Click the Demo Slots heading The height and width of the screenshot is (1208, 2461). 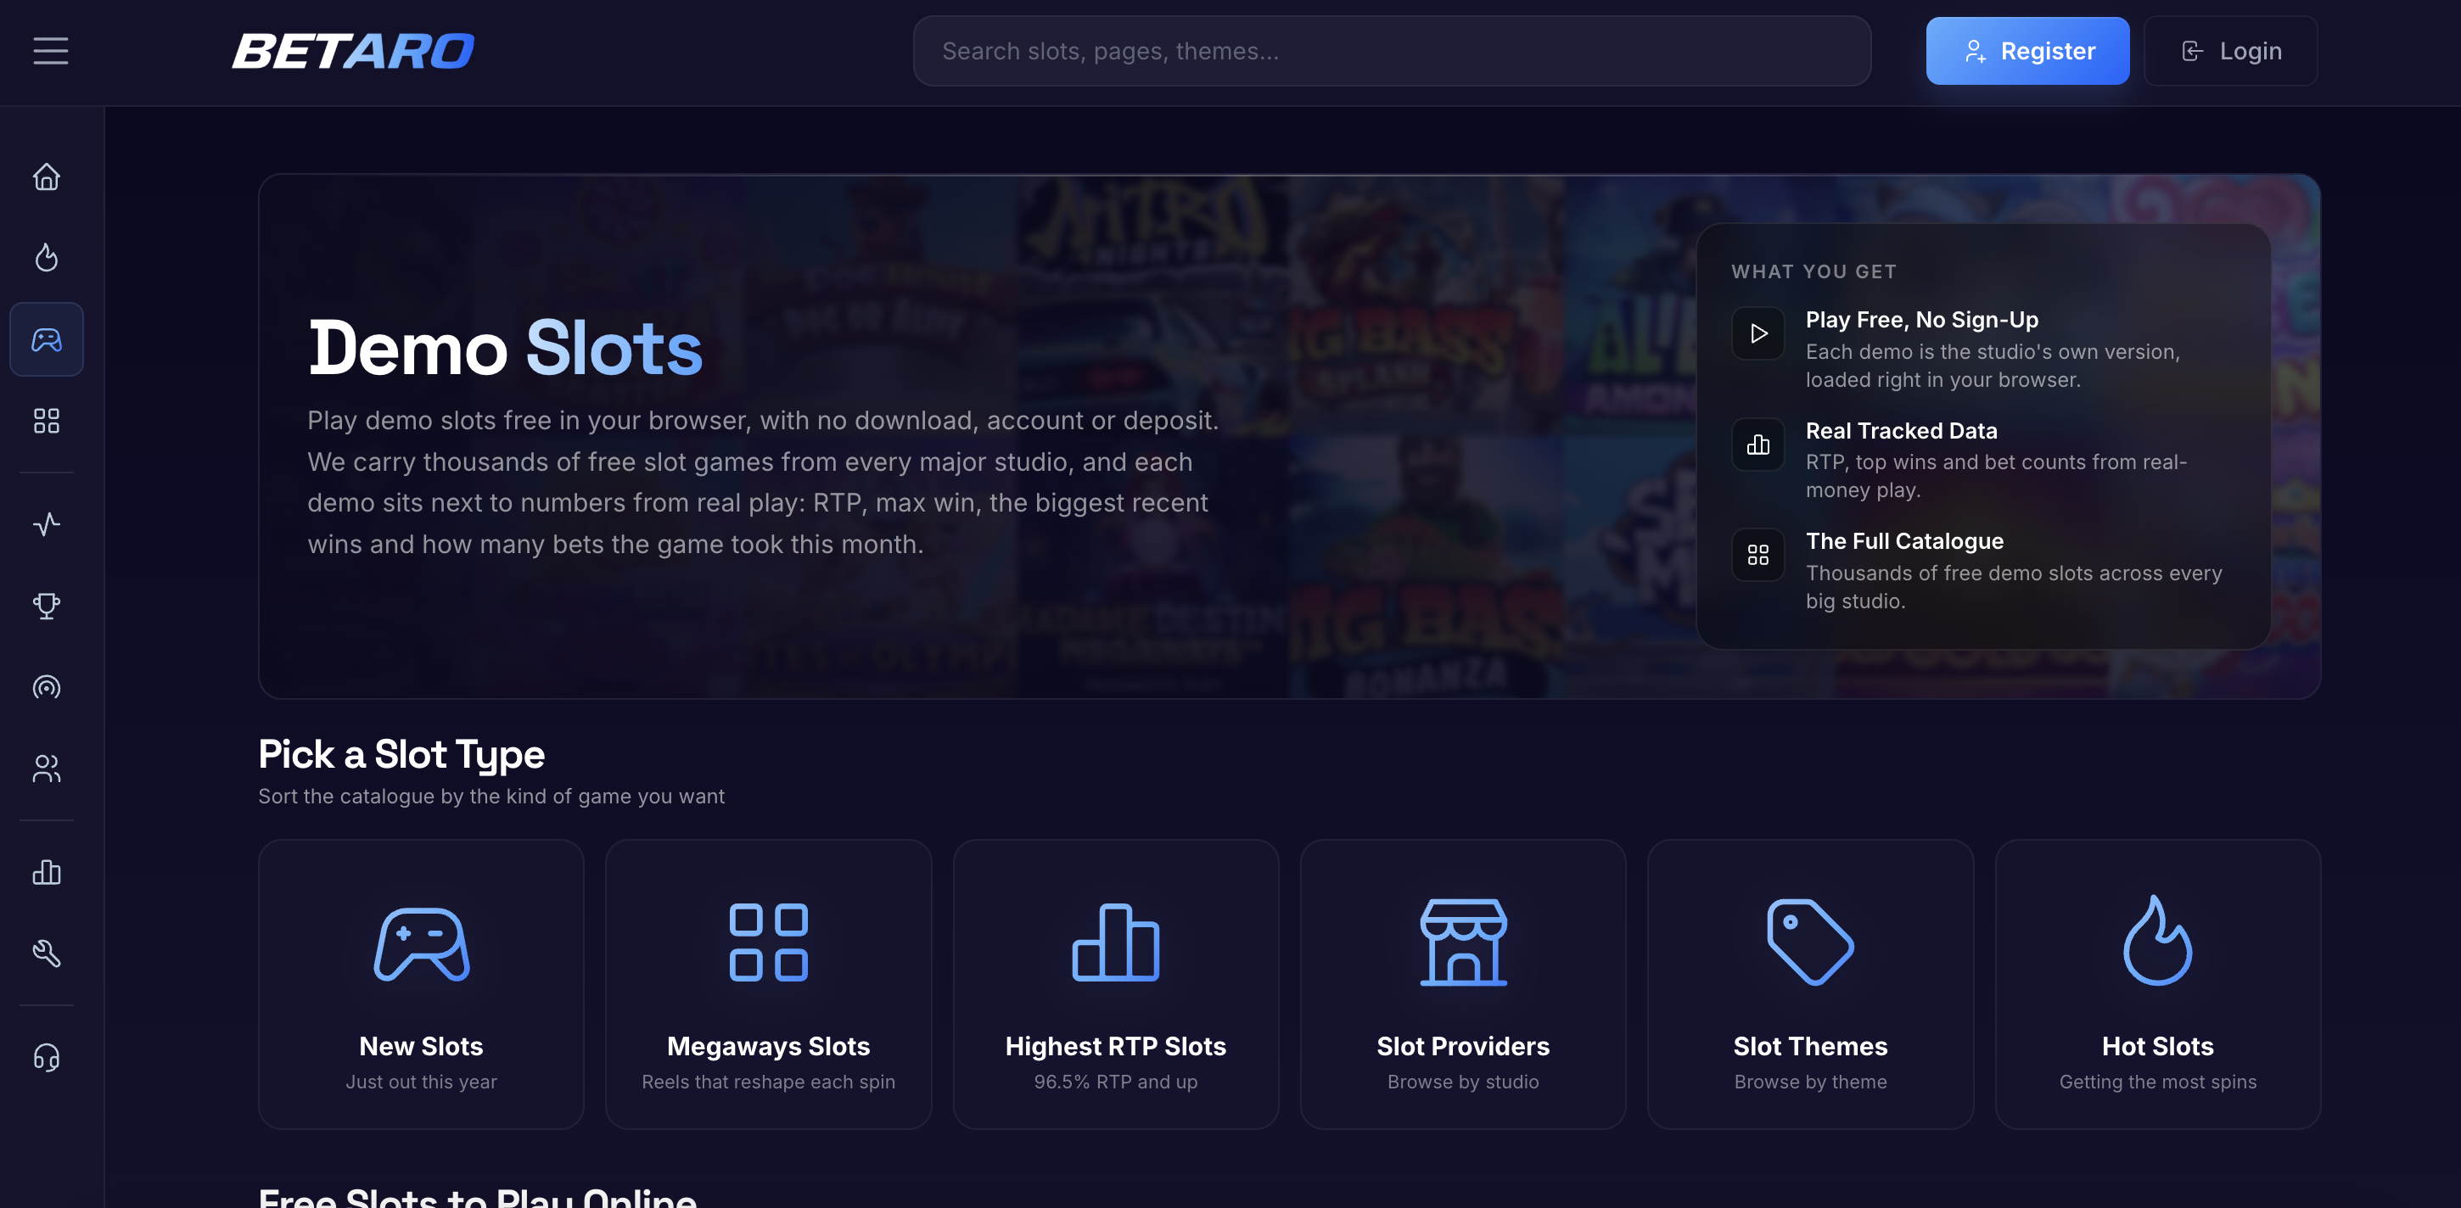click(506, 349)
